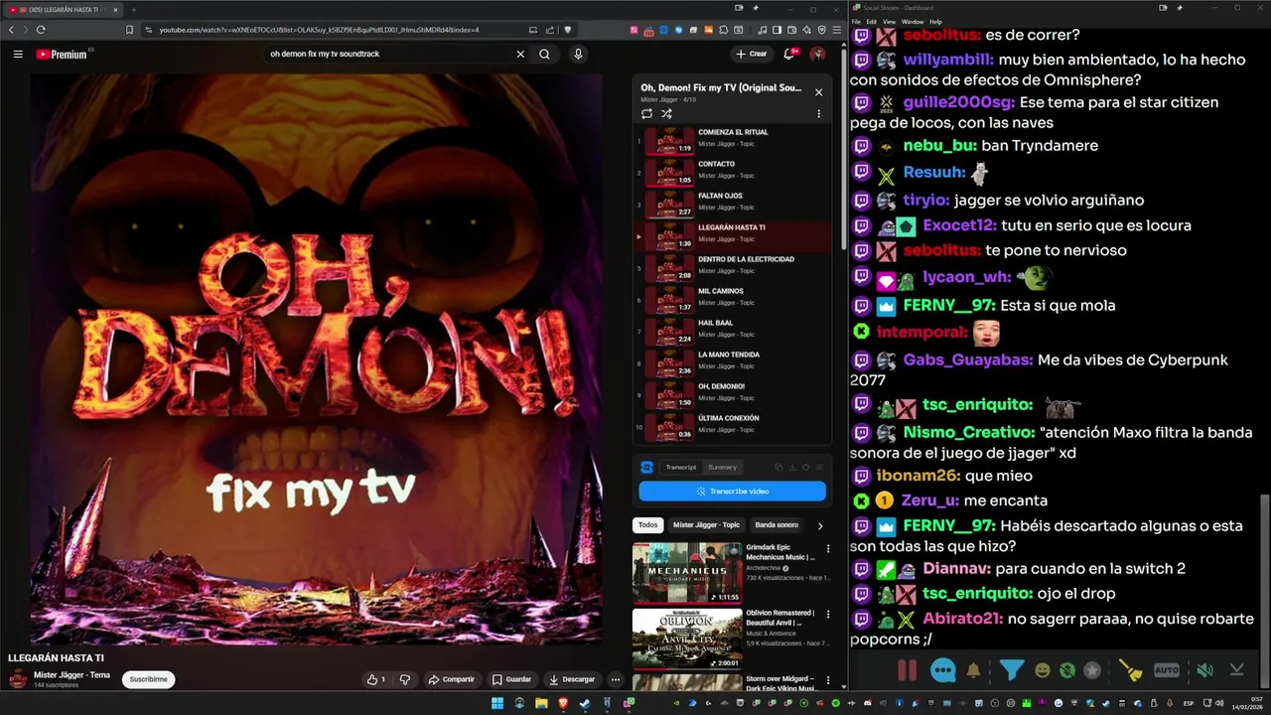Click the browser address bar URL
Viewport: 1271px width, 715px height.
click(x=320, y=30)
